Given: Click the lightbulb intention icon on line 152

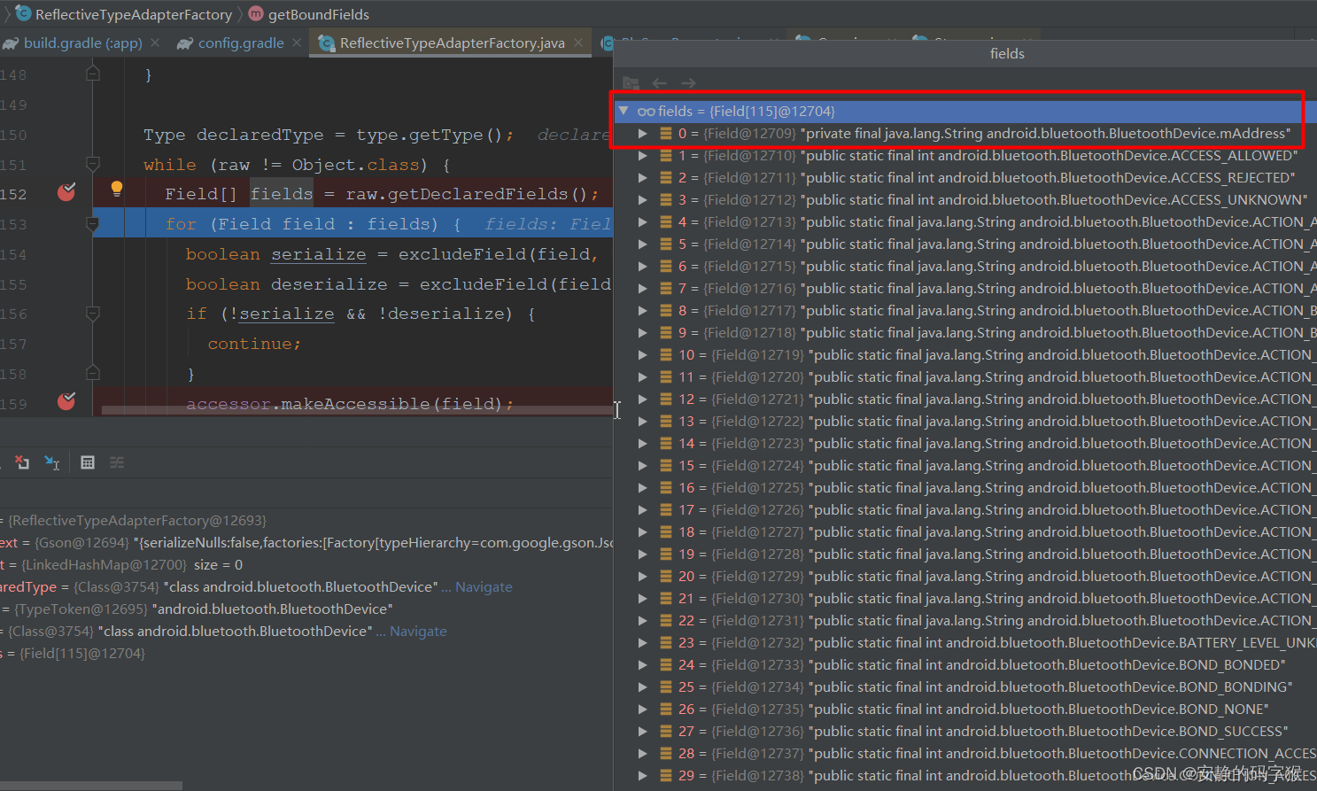Looking at the screenshot, I should (x=116, y=188).
